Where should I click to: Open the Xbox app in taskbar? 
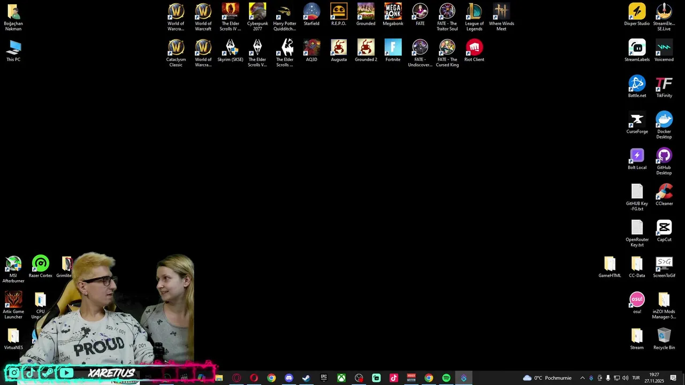(x=341, y=378)
